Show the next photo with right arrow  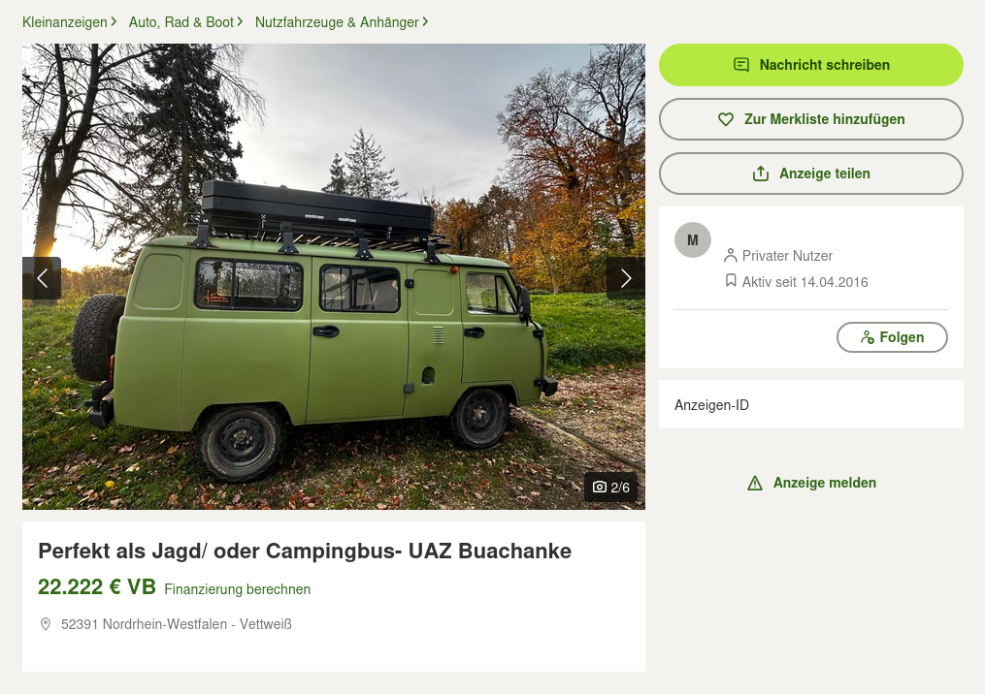point(626,278)
